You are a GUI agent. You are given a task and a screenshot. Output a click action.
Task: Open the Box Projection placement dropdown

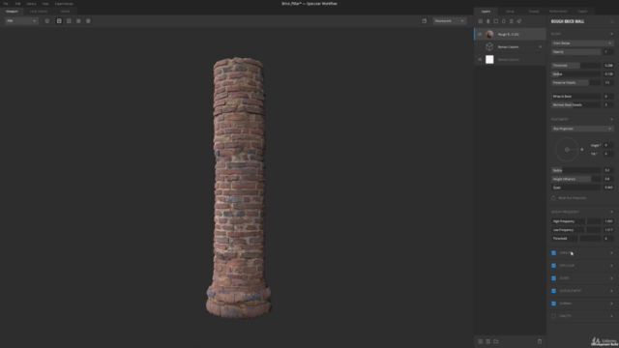tap(582, 129)
